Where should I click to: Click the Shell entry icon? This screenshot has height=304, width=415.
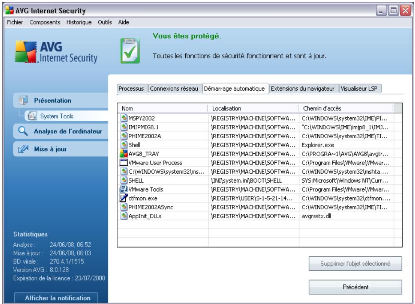[x=124, y=144]
